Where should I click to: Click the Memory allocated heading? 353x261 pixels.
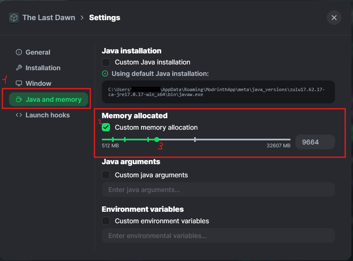click(x=135, y=116)
